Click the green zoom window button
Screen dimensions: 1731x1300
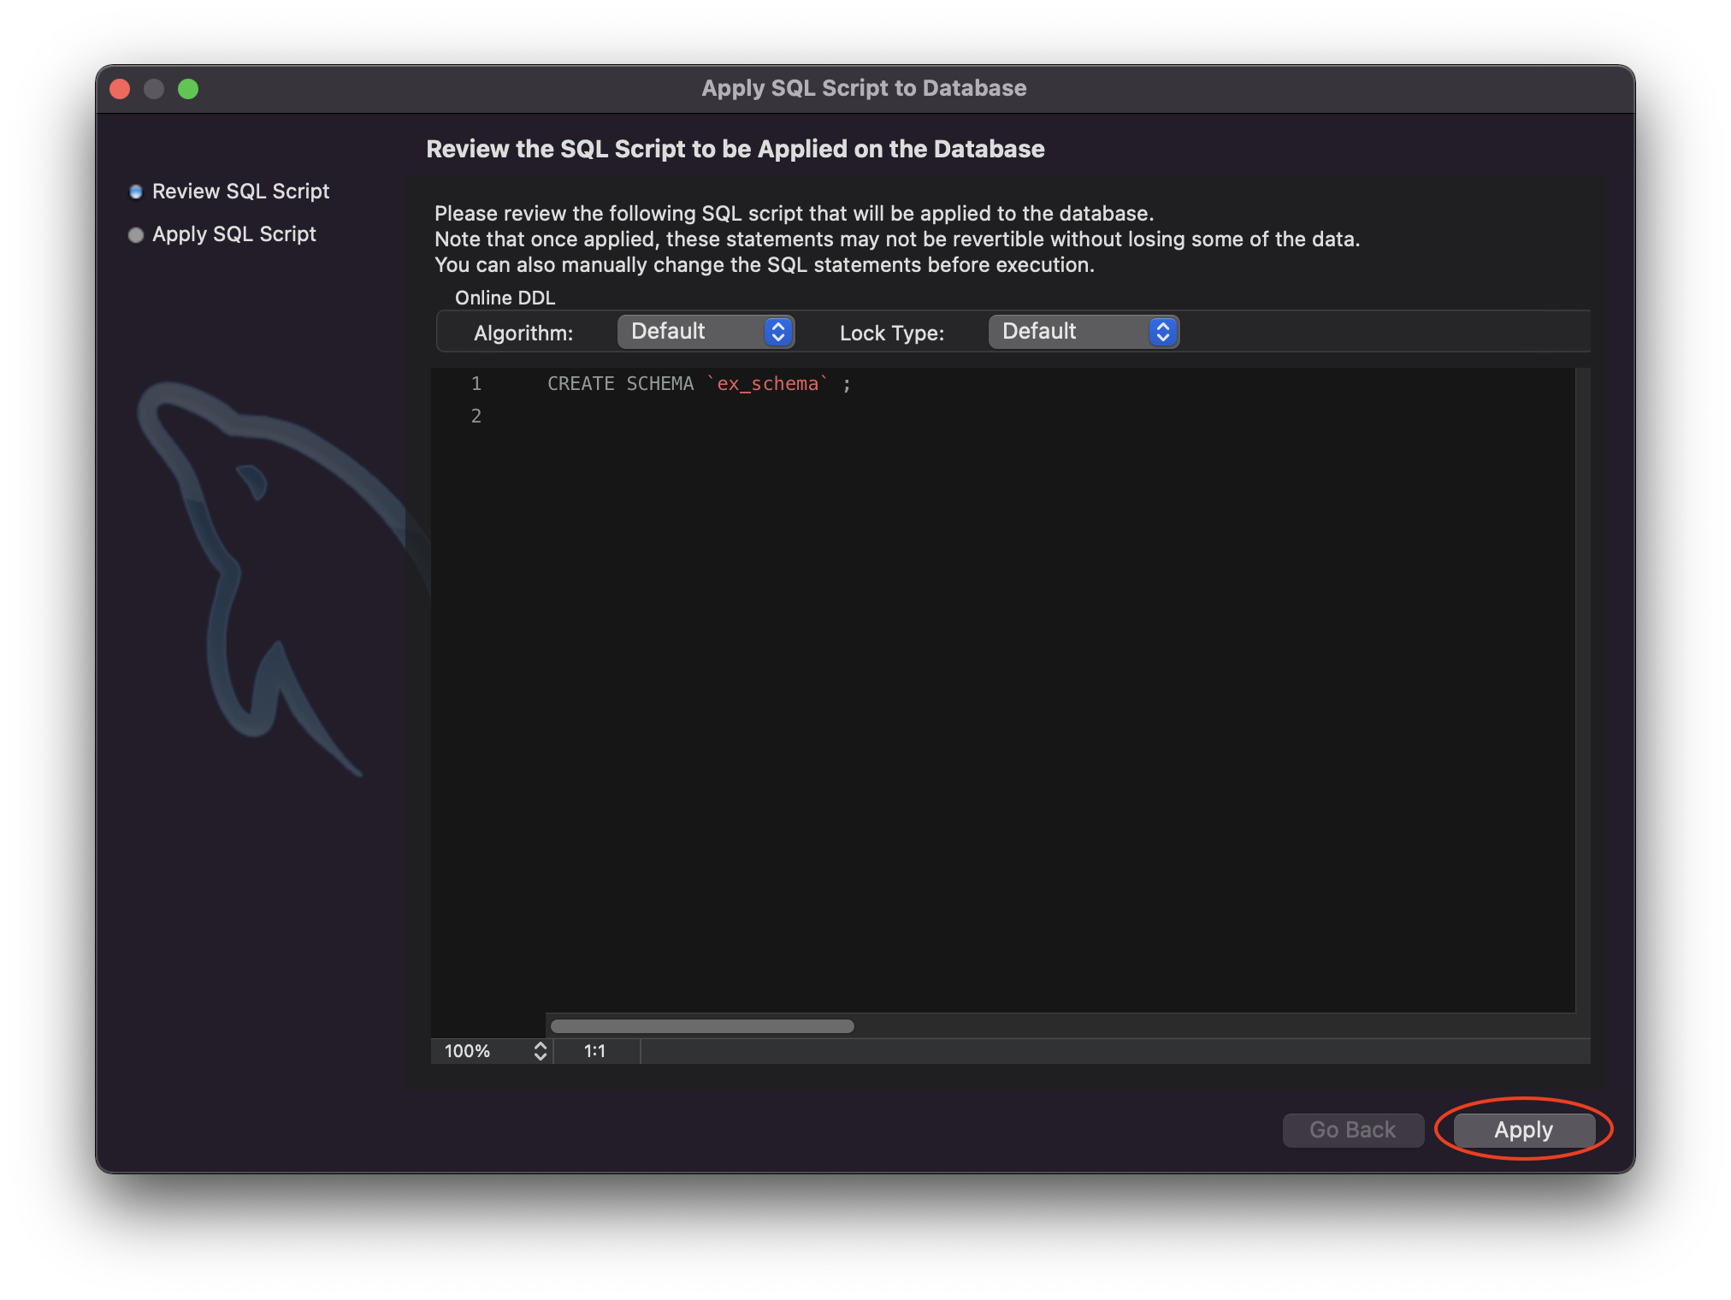pos(188,89)
